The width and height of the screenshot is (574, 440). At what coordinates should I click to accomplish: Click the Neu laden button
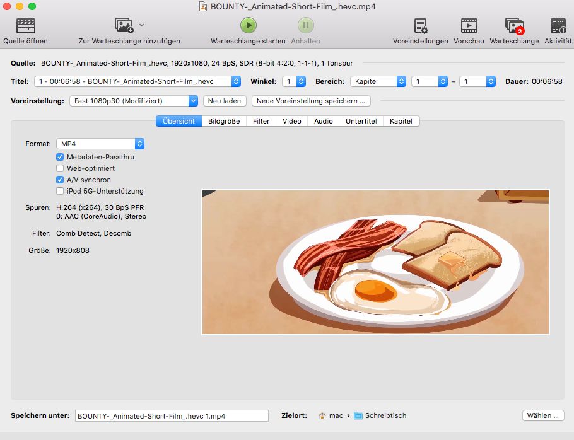pyautogui.click(x=225, y=101)
